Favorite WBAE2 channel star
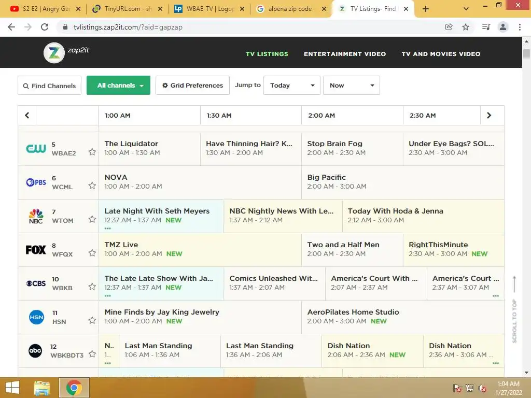This screenshot has width=531, height=398. click(x=92, y=152)
